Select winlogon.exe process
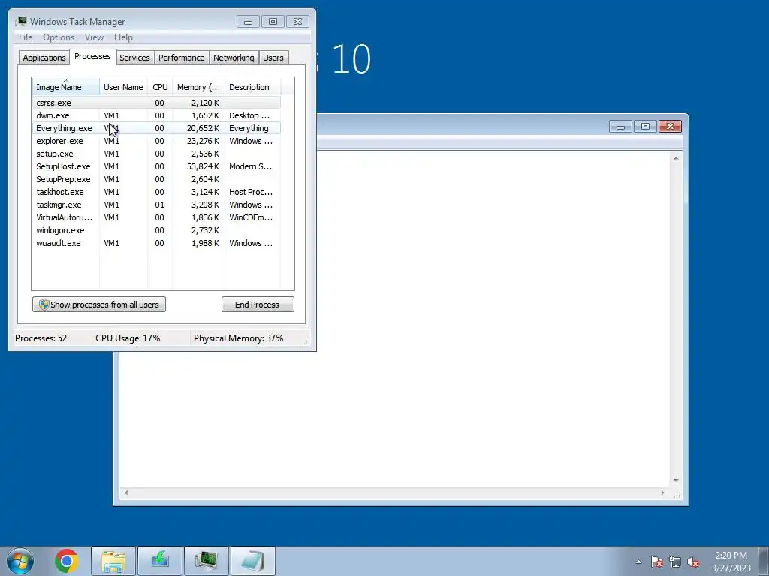This screenshot has height=576, width=769. (156, 230)
